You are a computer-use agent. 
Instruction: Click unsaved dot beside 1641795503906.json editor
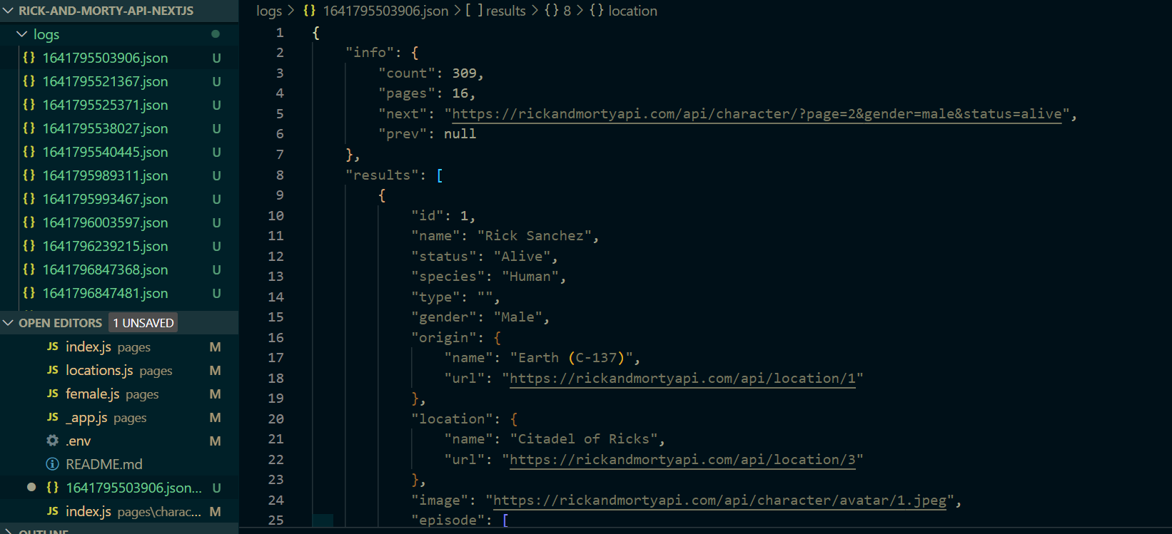tap(31, 487)
